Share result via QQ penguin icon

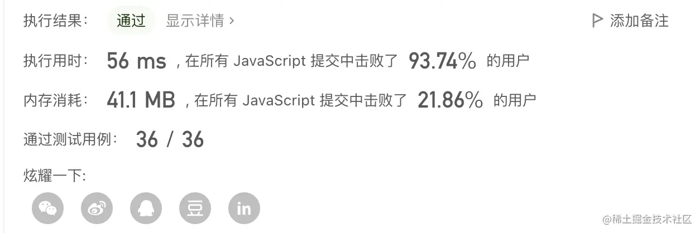point(146,208)
